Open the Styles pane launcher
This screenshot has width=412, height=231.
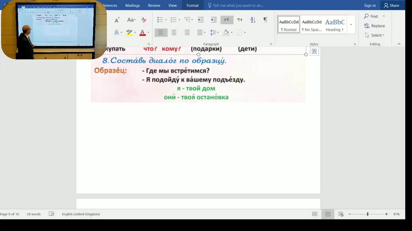click(x=355, y=44)
